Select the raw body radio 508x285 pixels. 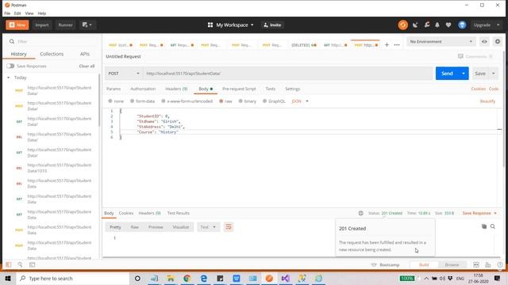(221, 101)
